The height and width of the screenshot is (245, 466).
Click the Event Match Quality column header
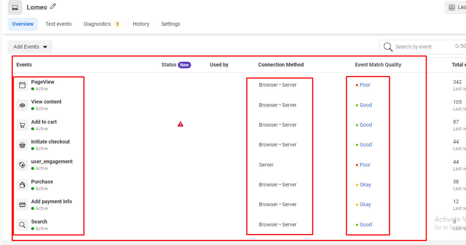(378, 65)
